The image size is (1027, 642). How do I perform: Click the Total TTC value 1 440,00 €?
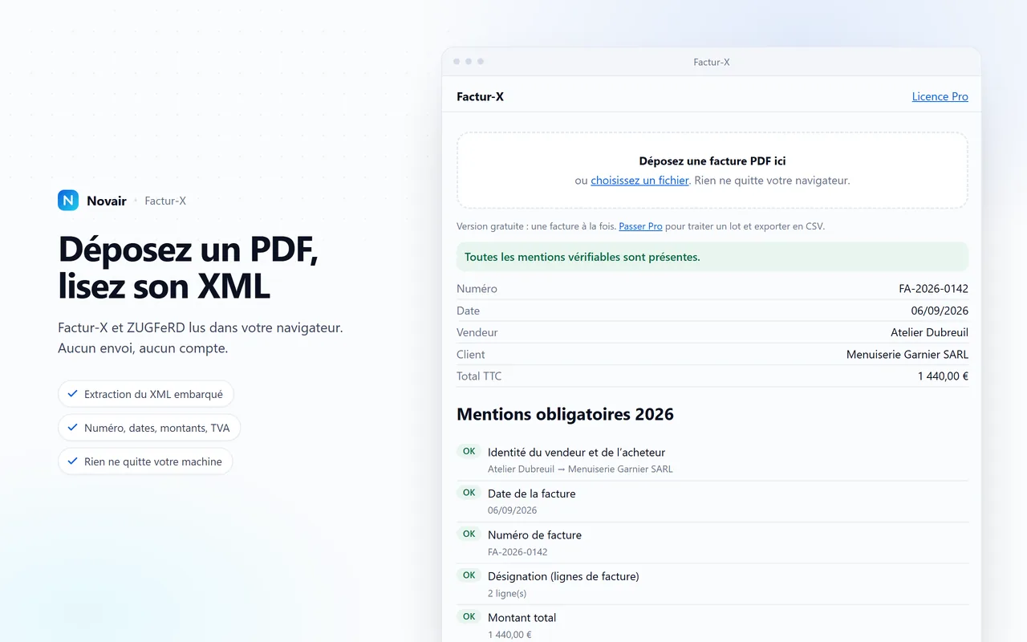pyautogui.click(x=943, y=376)
